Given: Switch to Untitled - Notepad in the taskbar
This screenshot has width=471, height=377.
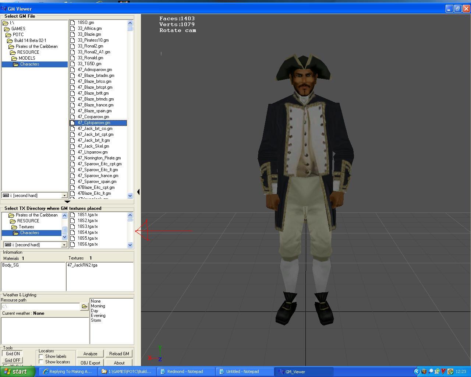Looking at the screenshot, I should tap(245, 371).
